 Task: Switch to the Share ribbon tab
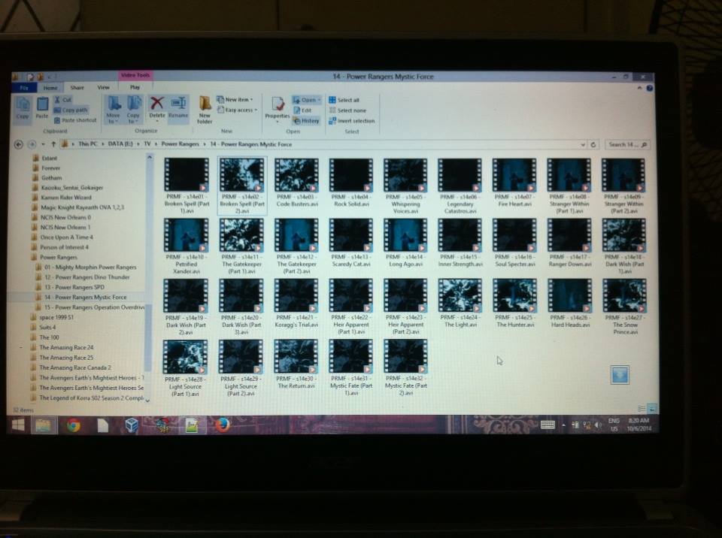pos(77,88)
